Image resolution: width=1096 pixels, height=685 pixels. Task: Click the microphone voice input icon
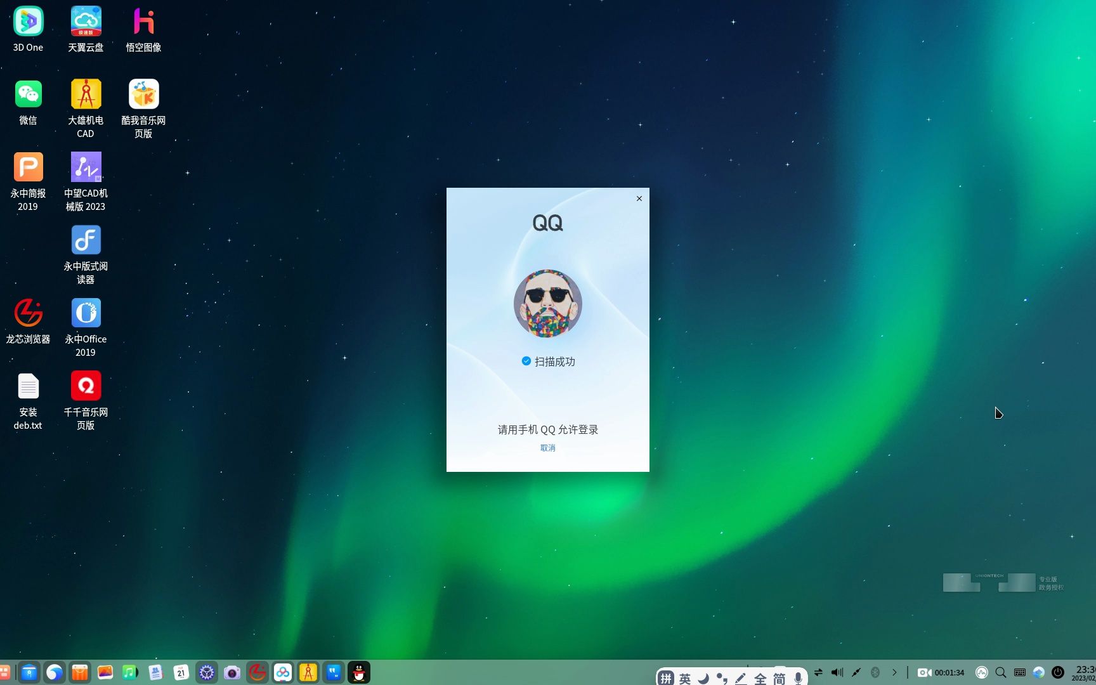[x=799, y=679]
